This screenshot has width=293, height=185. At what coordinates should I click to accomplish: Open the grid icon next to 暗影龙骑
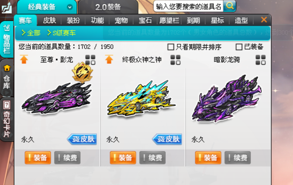point(261,60)
